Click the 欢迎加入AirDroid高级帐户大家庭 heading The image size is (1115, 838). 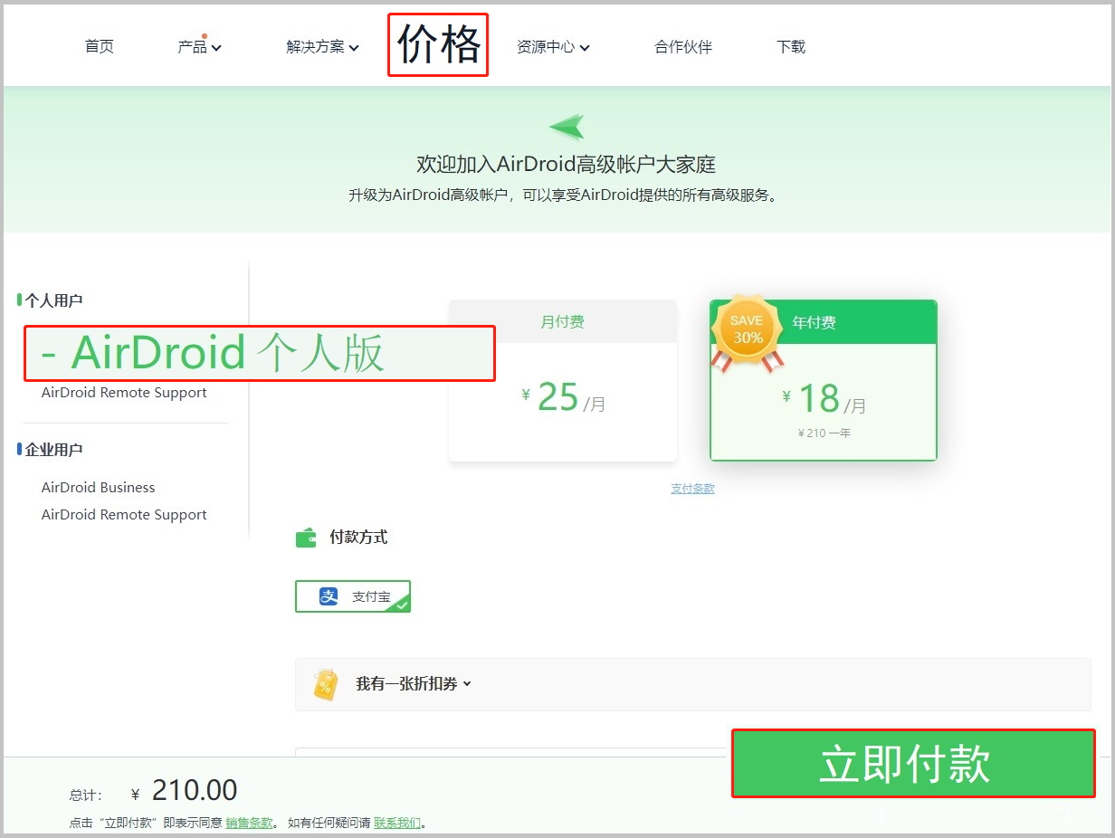(x=567, y=164)
